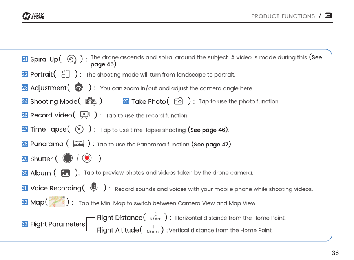Follow the See page 46 reference
This screenshot has height=260, width=354.
point(208,130)
